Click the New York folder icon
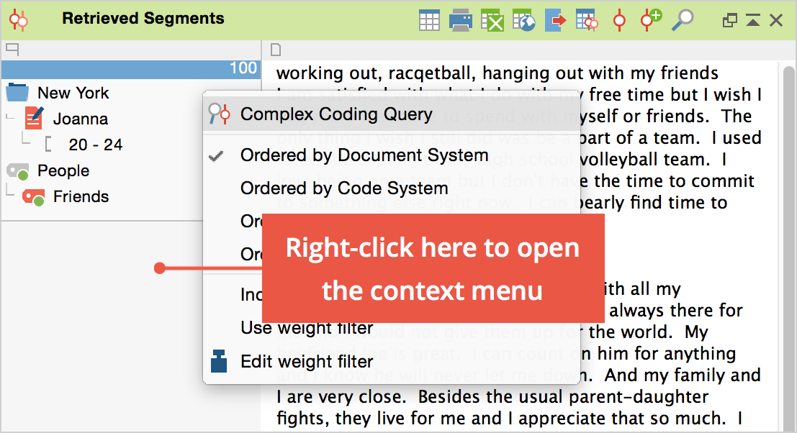The height and width of the screenshot is (433, 797). pyautogui.click(x=18, y=92)
